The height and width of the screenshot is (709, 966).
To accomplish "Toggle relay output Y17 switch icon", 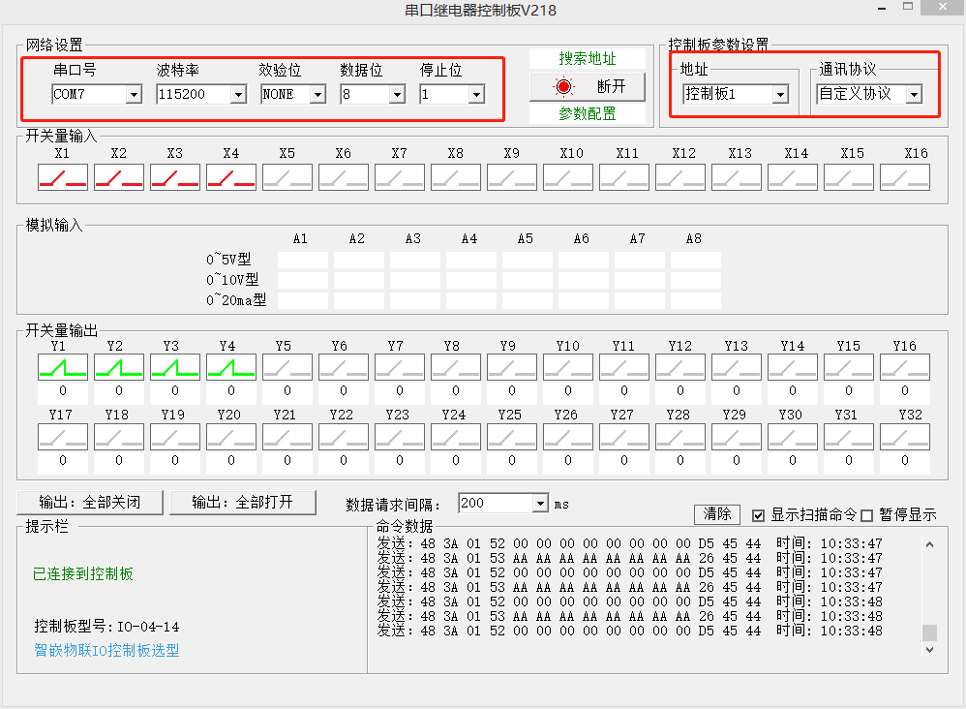I will tap(63, 437).
